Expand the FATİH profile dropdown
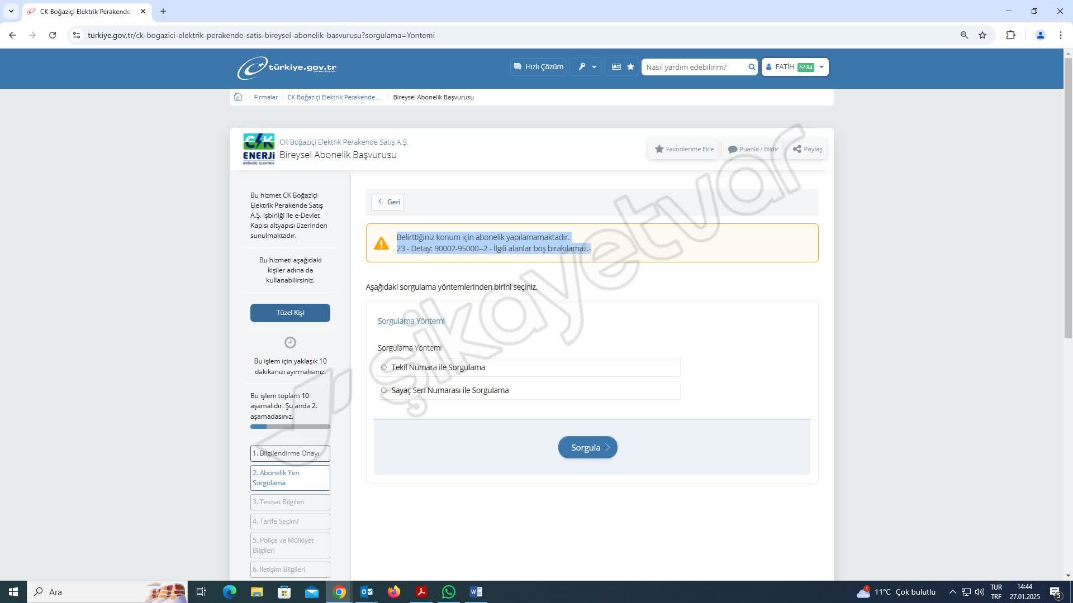Image resolution: width=1073 pixels, height=603 pixels. pyautogui.click(x=821, y=66)
